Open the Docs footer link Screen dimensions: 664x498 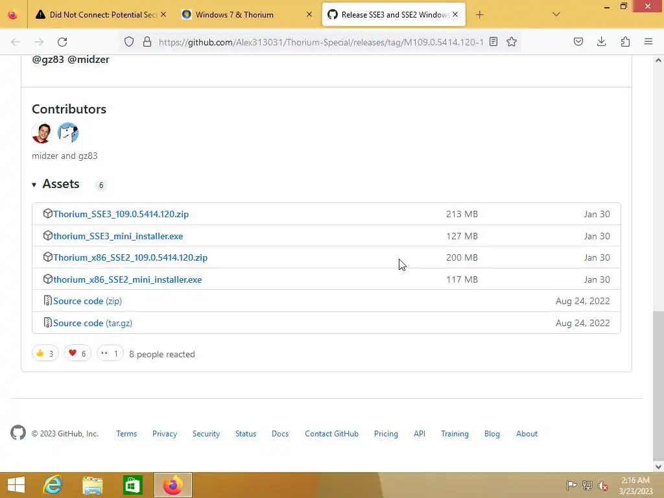(x=280, y=434)
